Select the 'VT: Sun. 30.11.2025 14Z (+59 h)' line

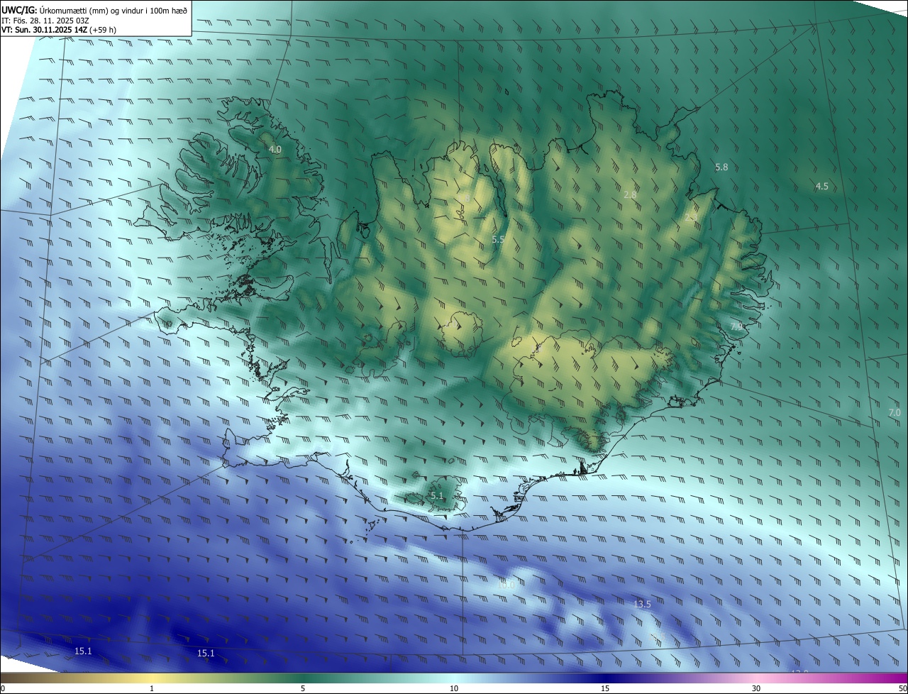coord(59,30)
